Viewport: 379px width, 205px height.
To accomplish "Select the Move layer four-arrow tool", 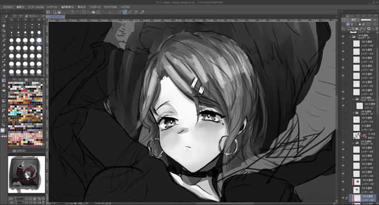I will click(x=4, y=36).
